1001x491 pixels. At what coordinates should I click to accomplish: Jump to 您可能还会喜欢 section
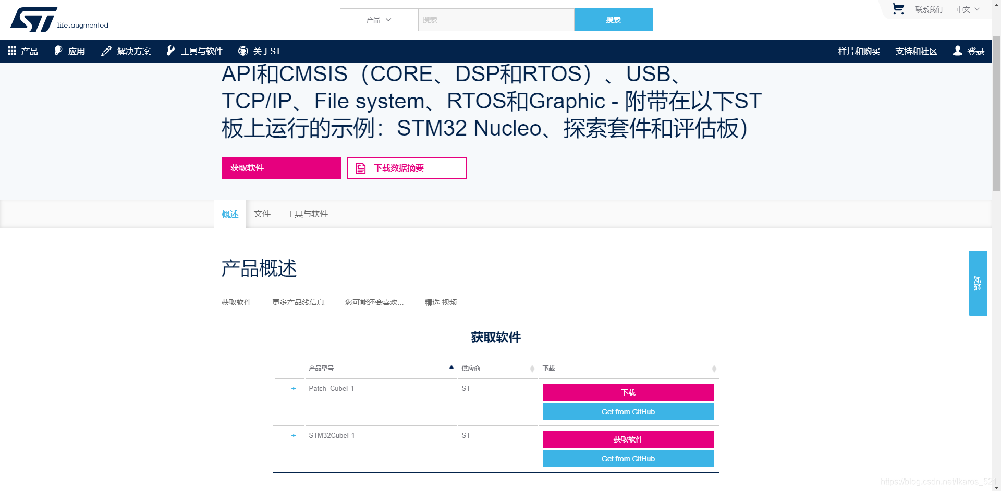[x=374, y=302]
